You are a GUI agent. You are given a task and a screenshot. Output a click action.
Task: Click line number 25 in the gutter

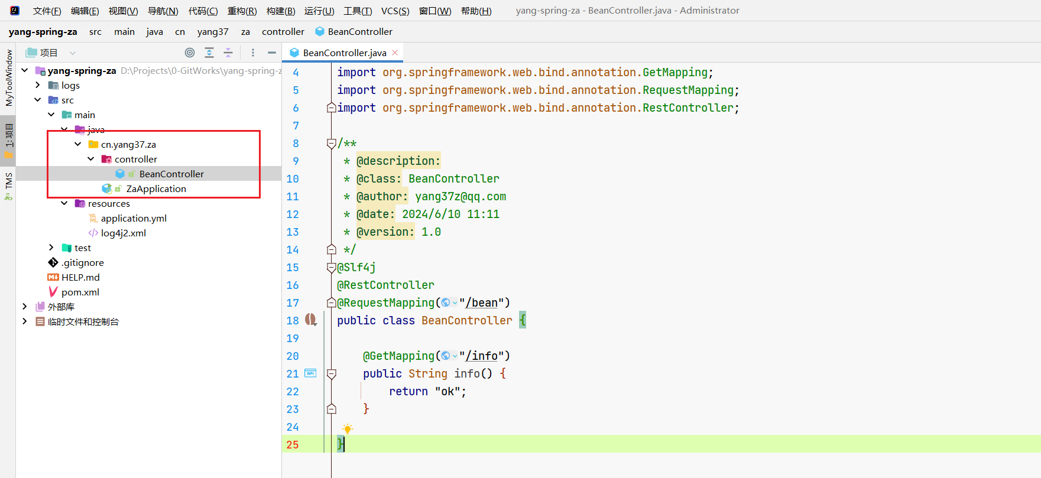(293, 444)
